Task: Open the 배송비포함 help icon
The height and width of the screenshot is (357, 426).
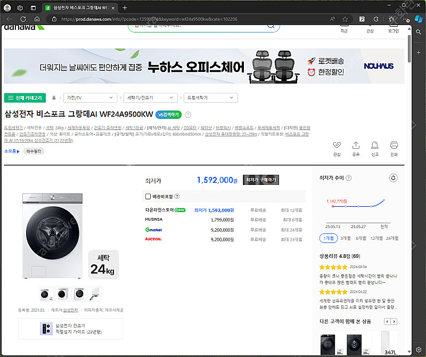Action: click(x=177, y=196)
